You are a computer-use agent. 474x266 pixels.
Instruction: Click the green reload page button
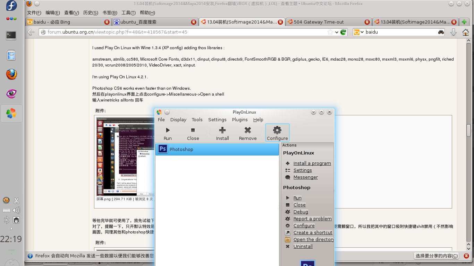[343, 32]
